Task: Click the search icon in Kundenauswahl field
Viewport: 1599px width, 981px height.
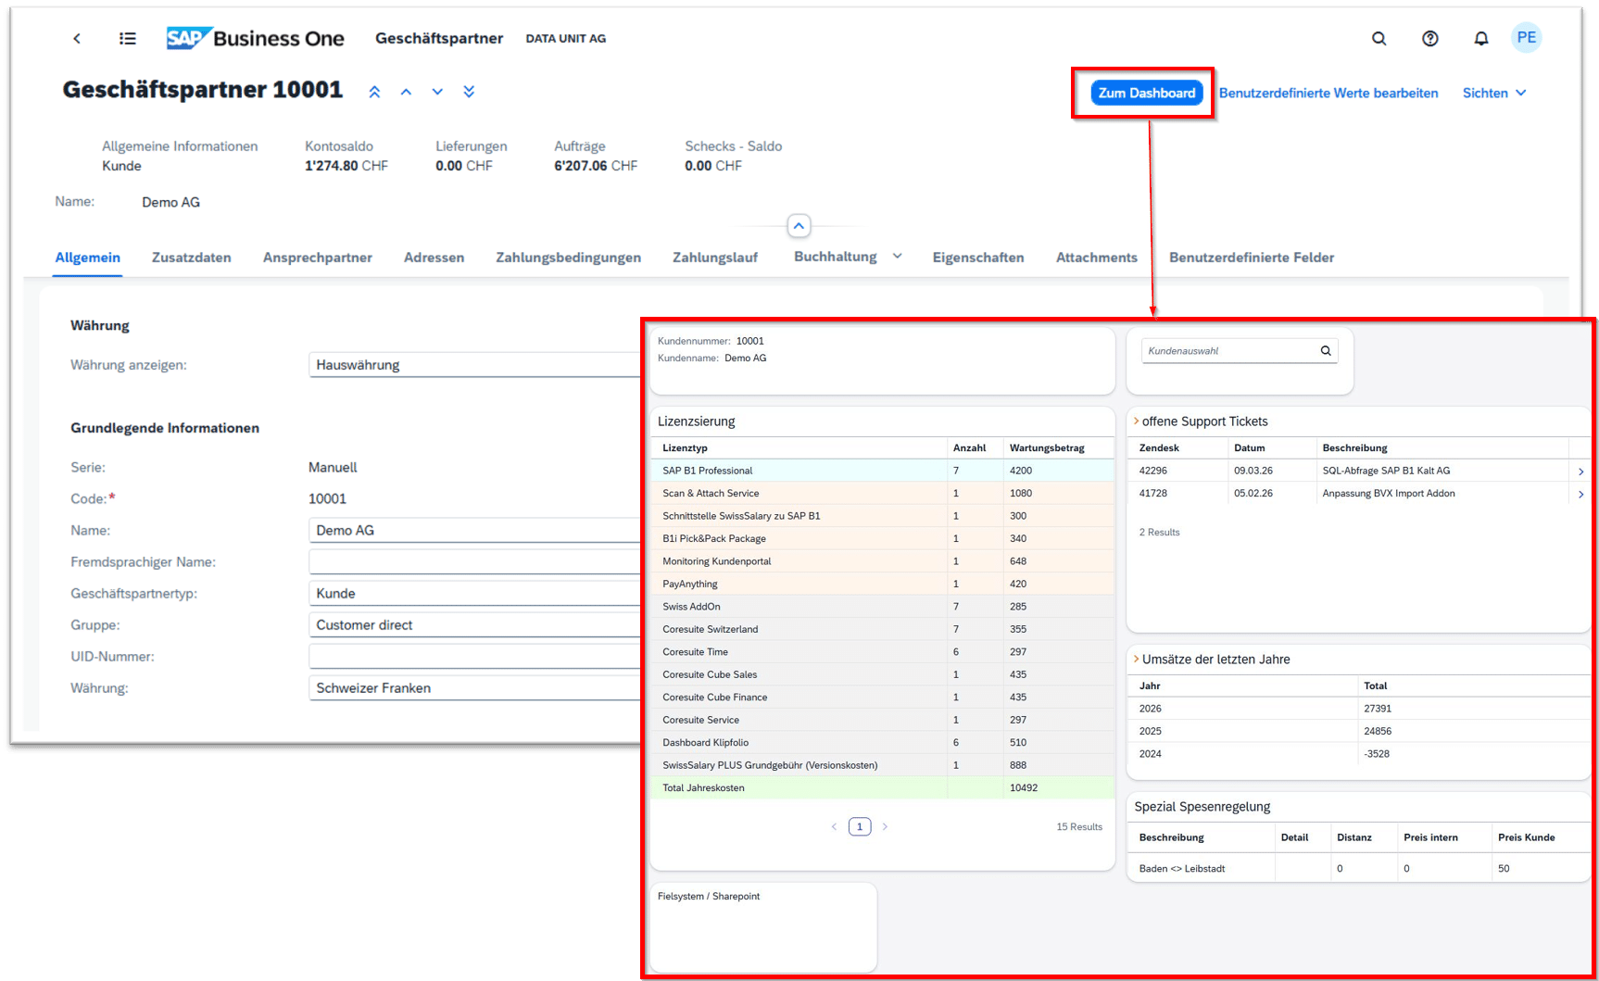Action: [x=1326, y=351]
